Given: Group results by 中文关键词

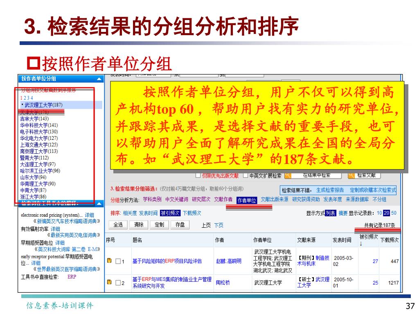Looking at the screenshot, I should tap(177, 200).
